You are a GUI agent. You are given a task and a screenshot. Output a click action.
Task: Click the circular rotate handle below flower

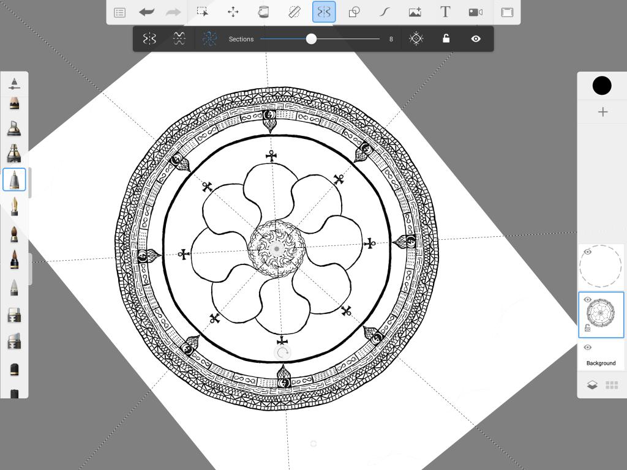point(283,352)
